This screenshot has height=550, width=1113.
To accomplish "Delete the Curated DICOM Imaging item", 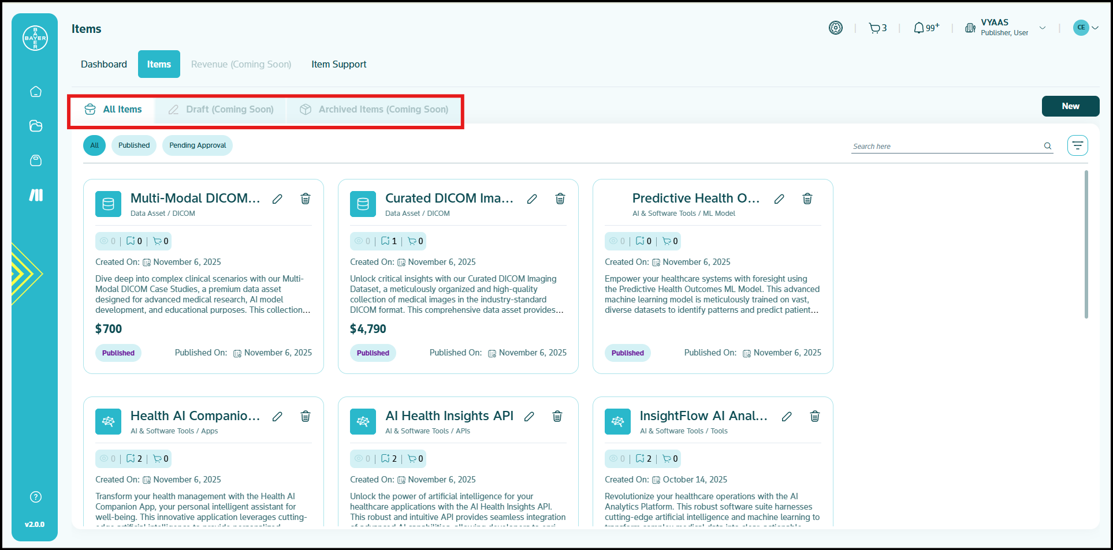I will tap(560, 199).
